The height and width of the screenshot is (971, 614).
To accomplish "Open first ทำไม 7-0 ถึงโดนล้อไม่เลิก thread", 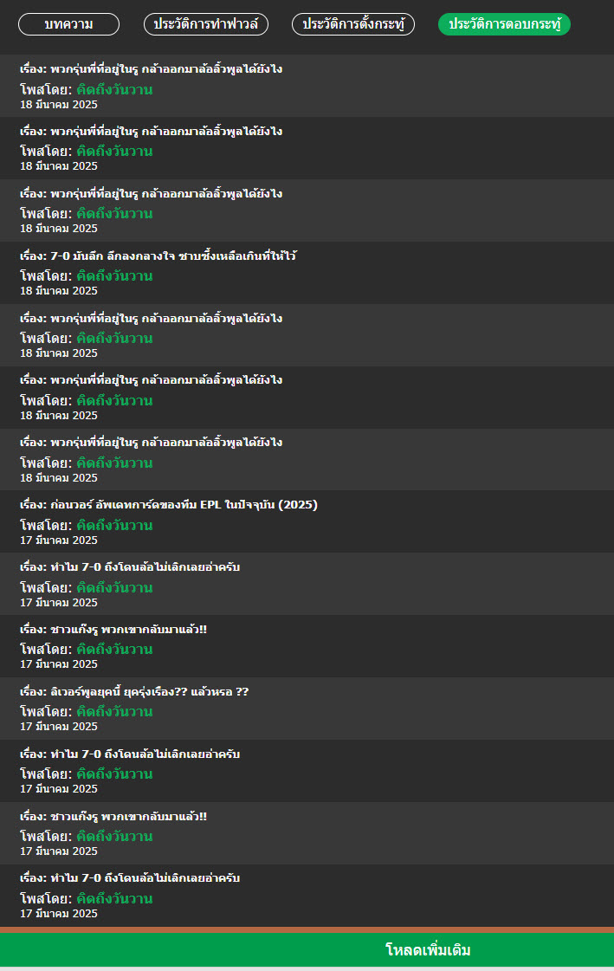I will 130,566.
